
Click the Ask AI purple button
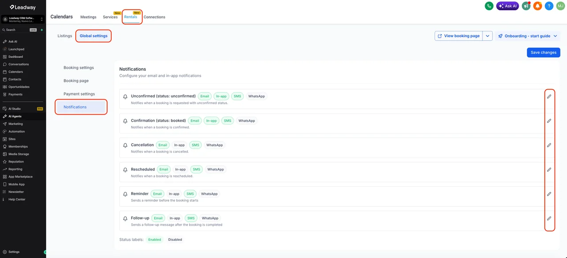[508, 6]
